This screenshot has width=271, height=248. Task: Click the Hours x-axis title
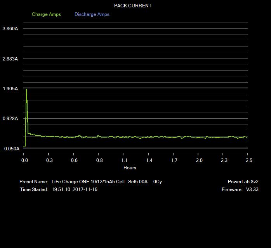click(130, 168)
